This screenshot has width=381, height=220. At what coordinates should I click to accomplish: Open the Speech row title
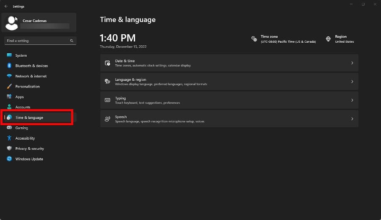tap(121, 117)
